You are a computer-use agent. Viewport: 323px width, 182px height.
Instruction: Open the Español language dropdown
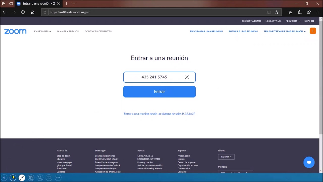coord(226,157)
